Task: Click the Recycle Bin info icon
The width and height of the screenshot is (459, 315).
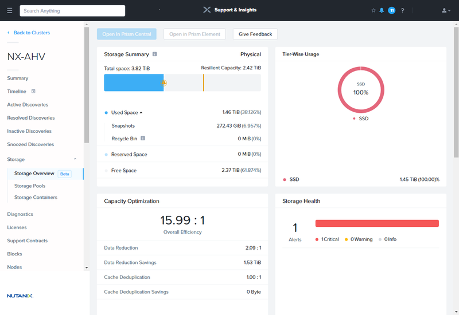Action: pos(143,138)
